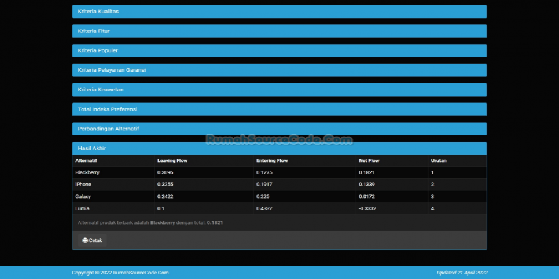Click the Updated 21 April 2022 footer text

click(462, 273)
